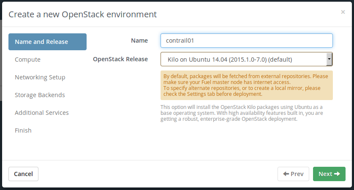The height and width of the screenshot is (190, 354).
Task: Click the OpenStack Release label
Action: [120, 59]
